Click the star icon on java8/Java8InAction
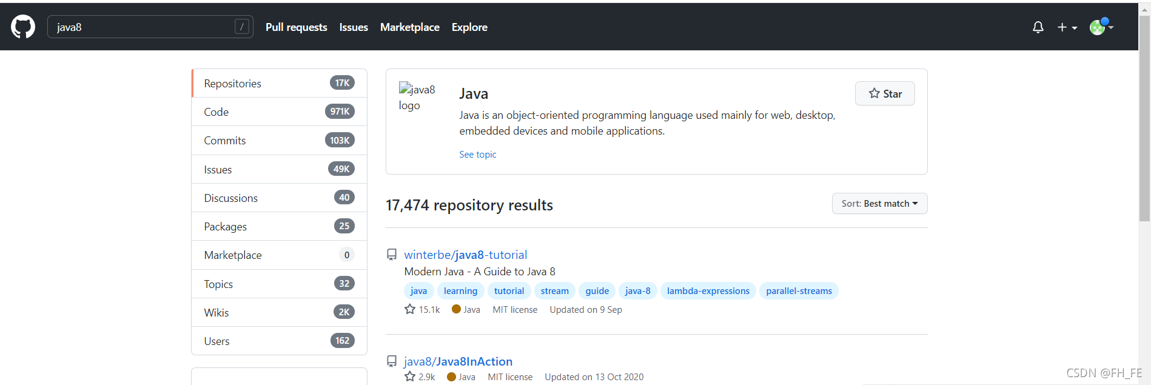 410,377
